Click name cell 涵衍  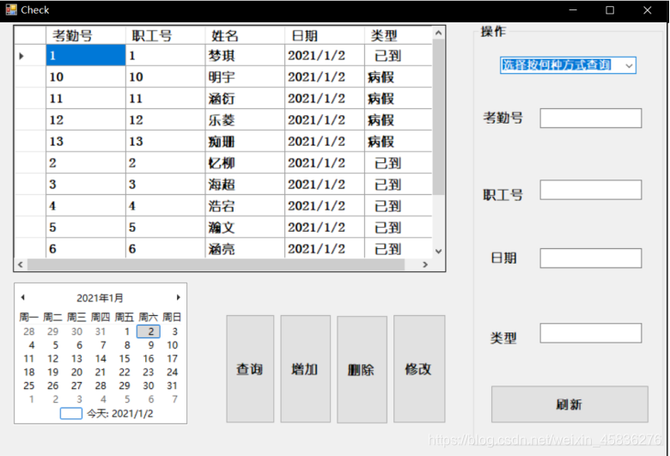coord(245,98)
